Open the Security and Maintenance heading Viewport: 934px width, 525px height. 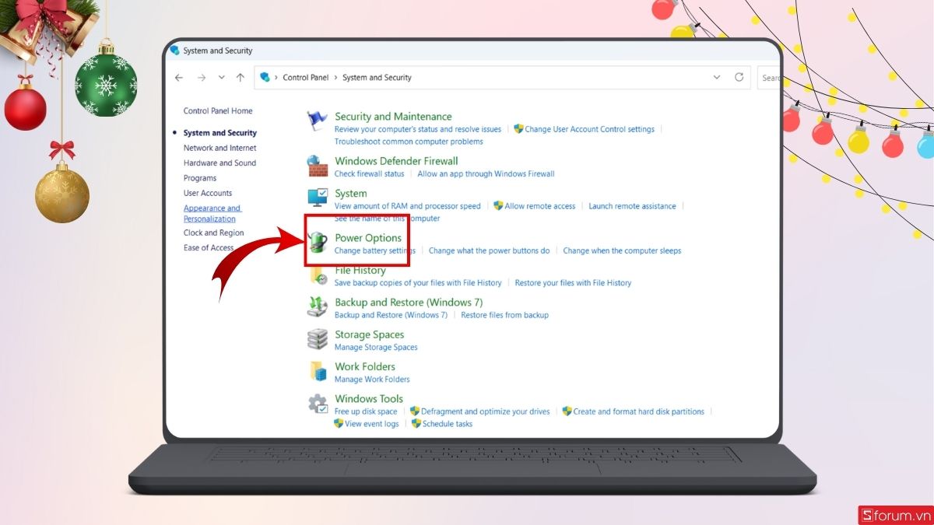(393, 117)
